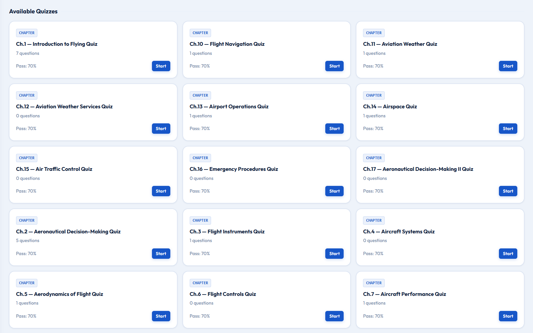Start the Ch.14 Airspace quiz
The height and width of the screenshot is (333, 533).
click(x=508, y=129)
